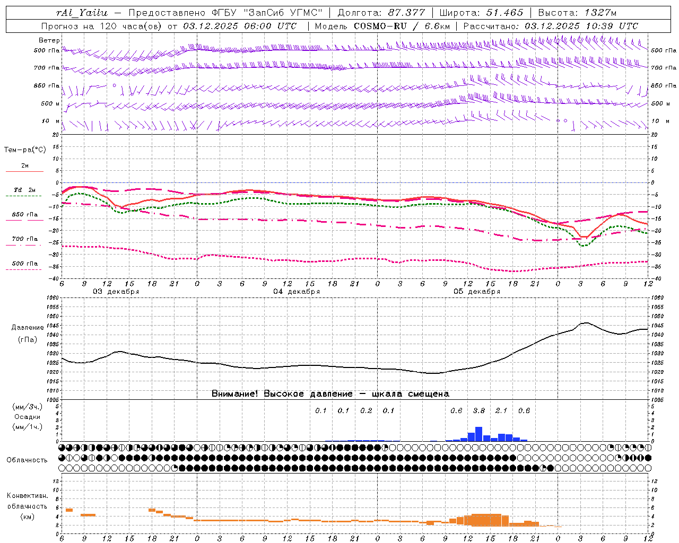Click the precipitation total 0.2
The height and width of the screenshot is (543, 679).
(366, 410)
